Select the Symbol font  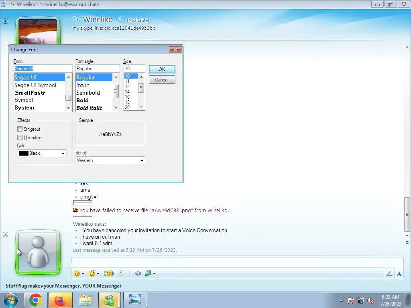coord(24,100)
